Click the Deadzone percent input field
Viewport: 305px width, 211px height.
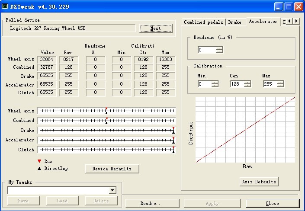point(206,50)
